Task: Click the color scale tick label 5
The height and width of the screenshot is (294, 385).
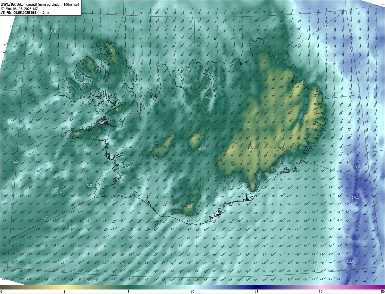Action: (128, 292)
